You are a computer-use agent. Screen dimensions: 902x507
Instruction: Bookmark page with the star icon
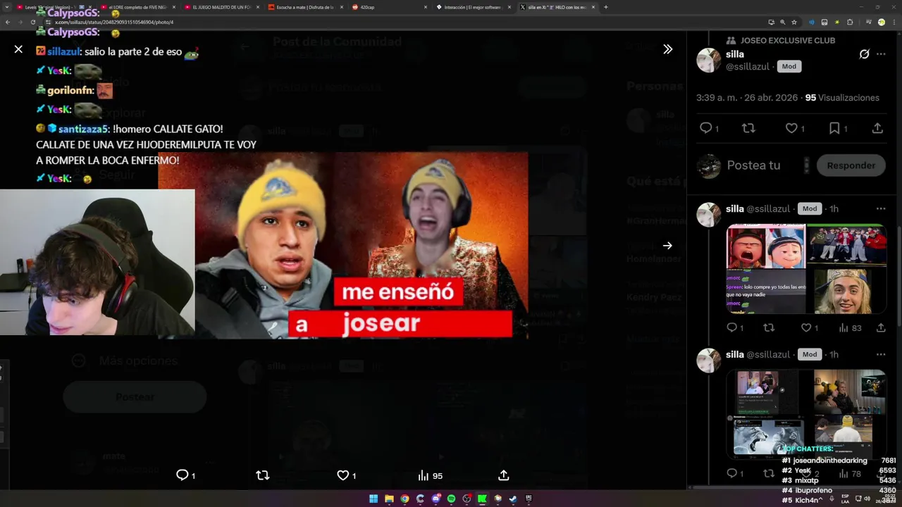tap(794, 22)
